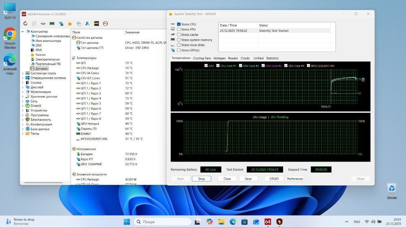Viewport: 406px width, 228px height.
Task: Uncheck CPU Core #1 graph legend checkbox
Action: [218, 66]
